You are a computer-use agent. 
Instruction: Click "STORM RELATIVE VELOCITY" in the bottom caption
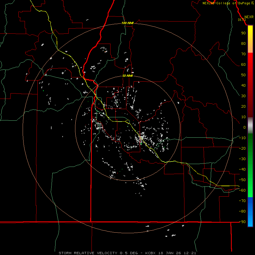[88, 253]
